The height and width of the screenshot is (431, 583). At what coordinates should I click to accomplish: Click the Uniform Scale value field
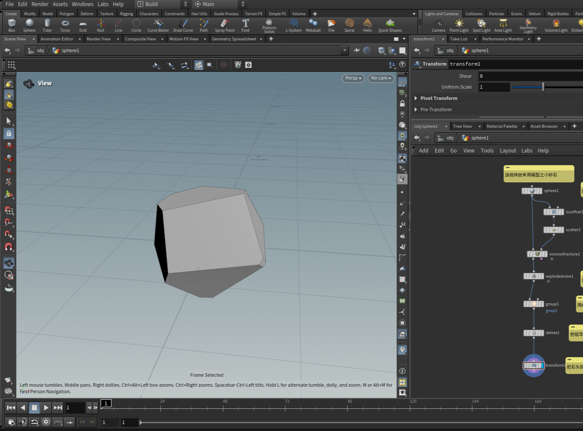(494, 87)
